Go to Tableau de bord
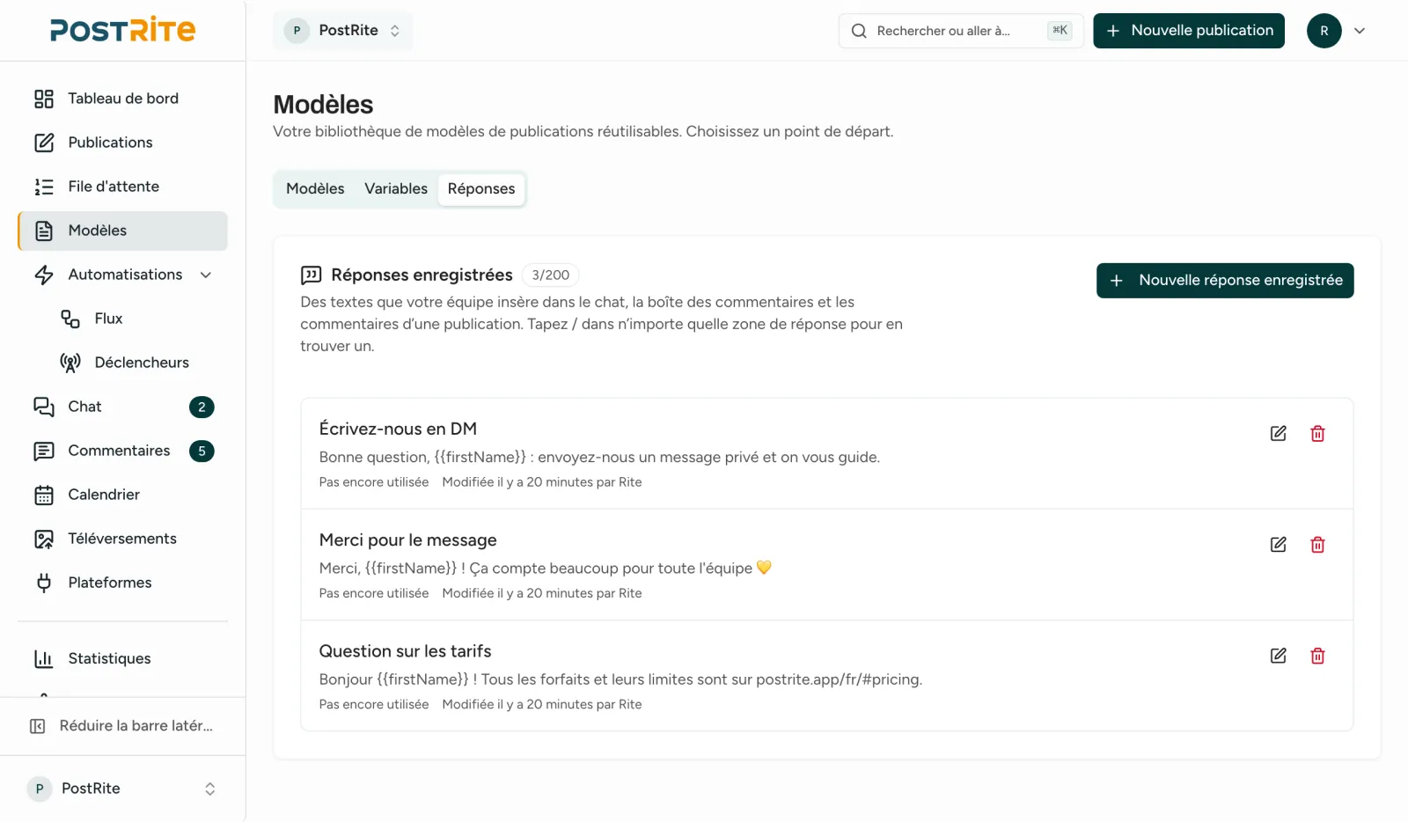This screenshot has width=1408, height=822. 122,99
